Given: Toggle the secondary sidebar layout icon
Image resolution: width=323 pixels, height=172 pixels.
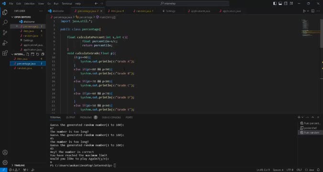Looking at the screenshot, I should (x=286, y=3).
